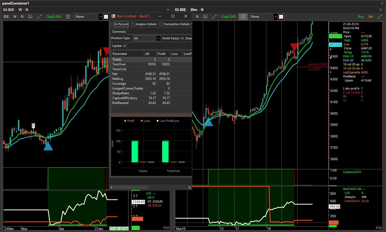386x232 pixels.
Task: Click the green Profit legend swatch
Action: tap(125, 121)
